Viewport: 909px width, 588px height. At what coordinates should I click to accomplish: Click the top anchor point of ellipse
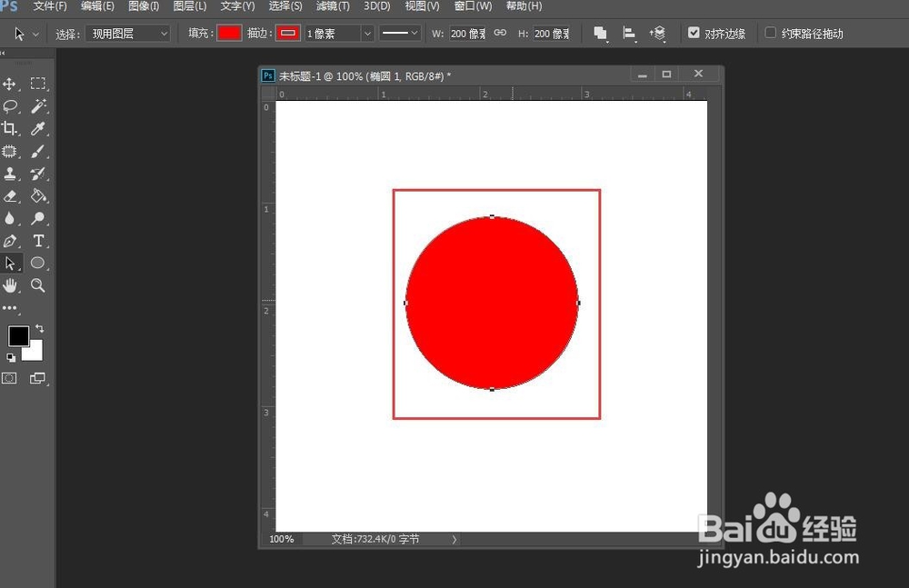492,217
